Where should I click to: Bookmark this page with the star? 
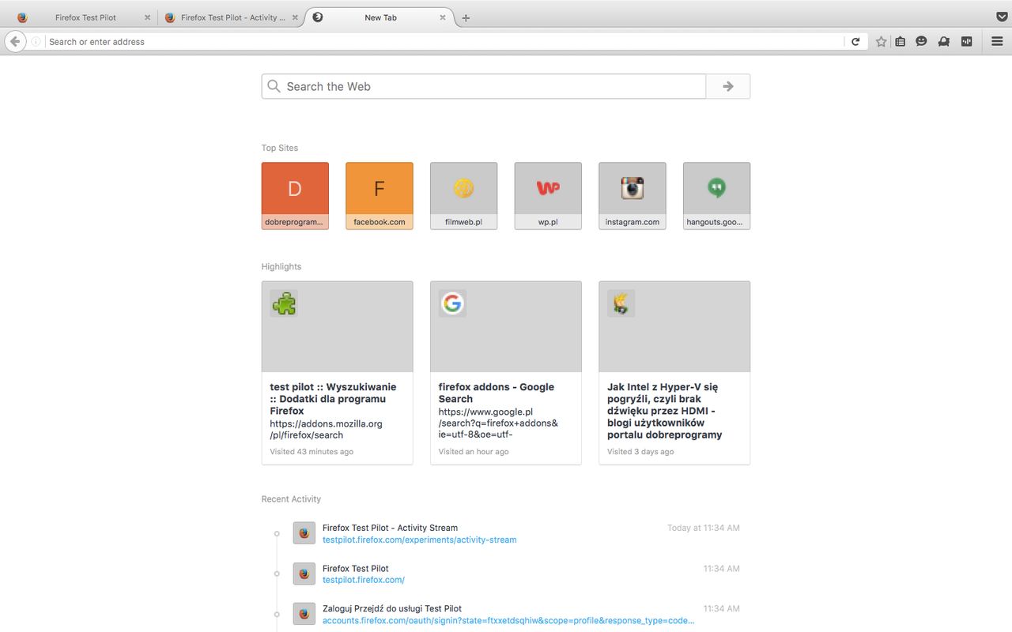(881, 42)
